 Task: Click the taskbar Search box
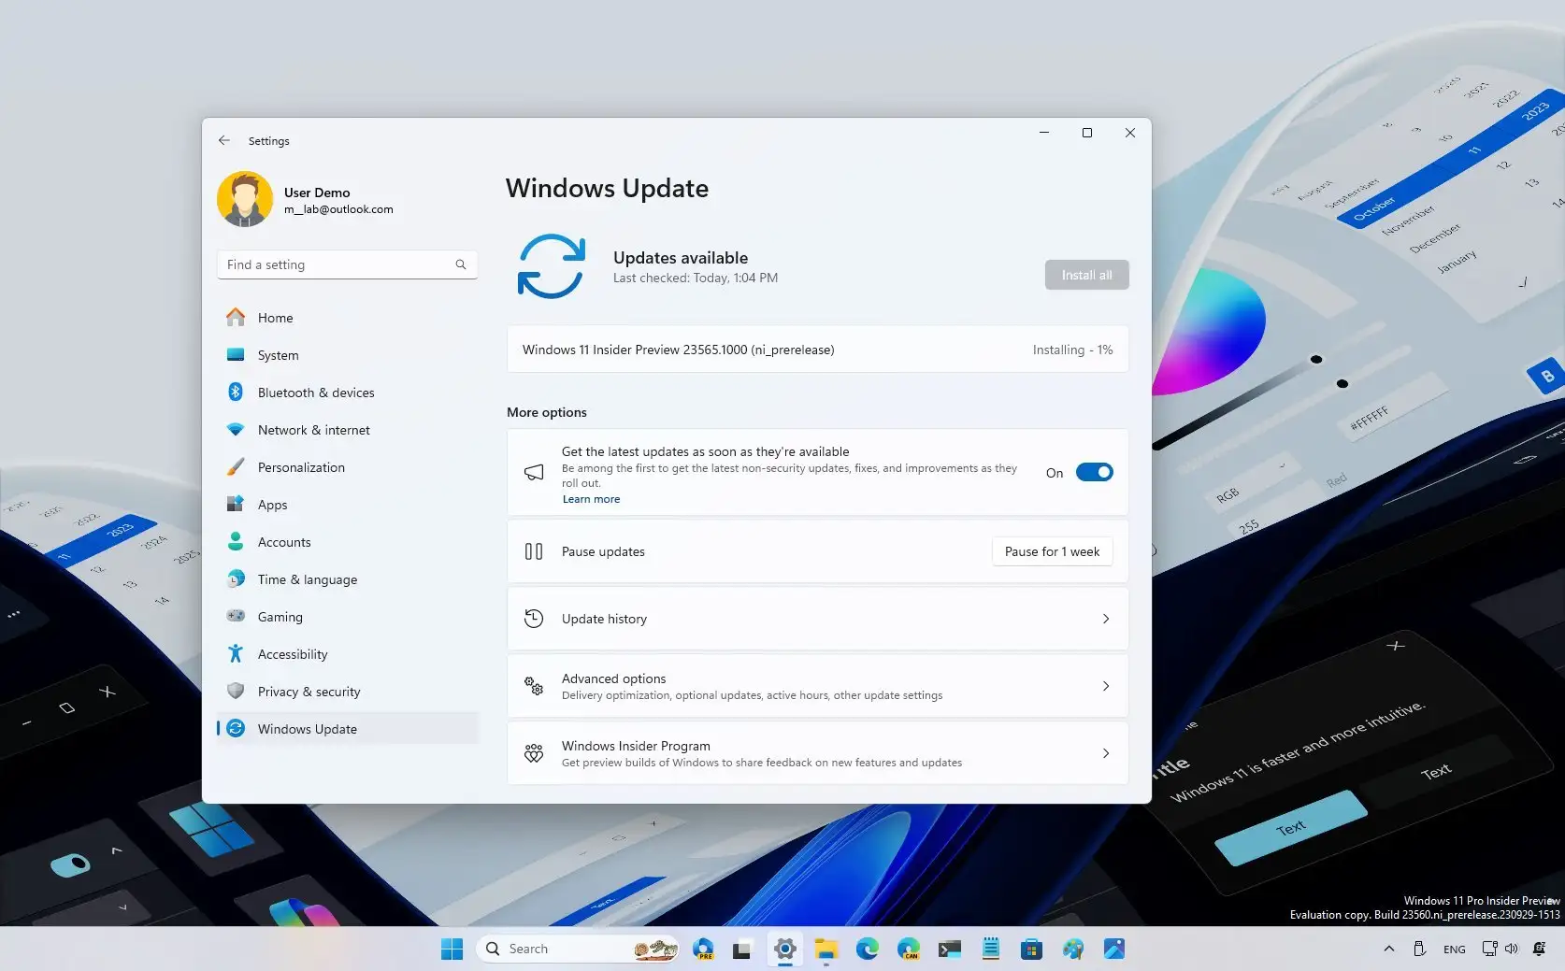(x=578, y=949)
